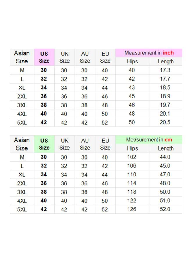Select Length value 52.0 in cm table

[165, 209]
